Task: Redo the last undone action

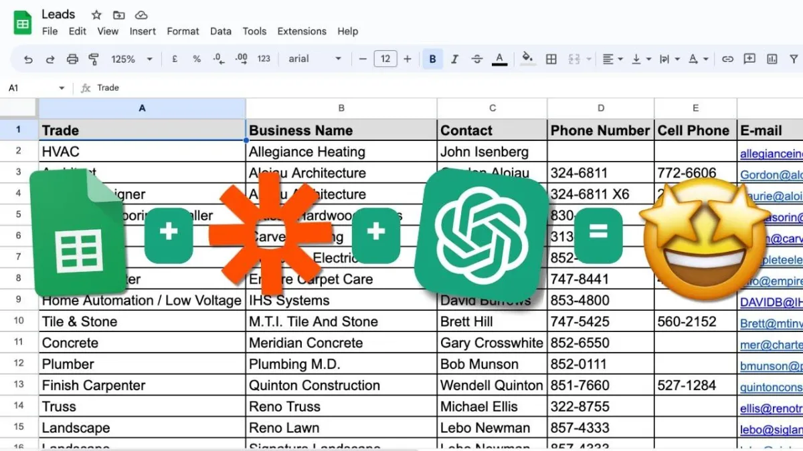Action: pos(50,59)
